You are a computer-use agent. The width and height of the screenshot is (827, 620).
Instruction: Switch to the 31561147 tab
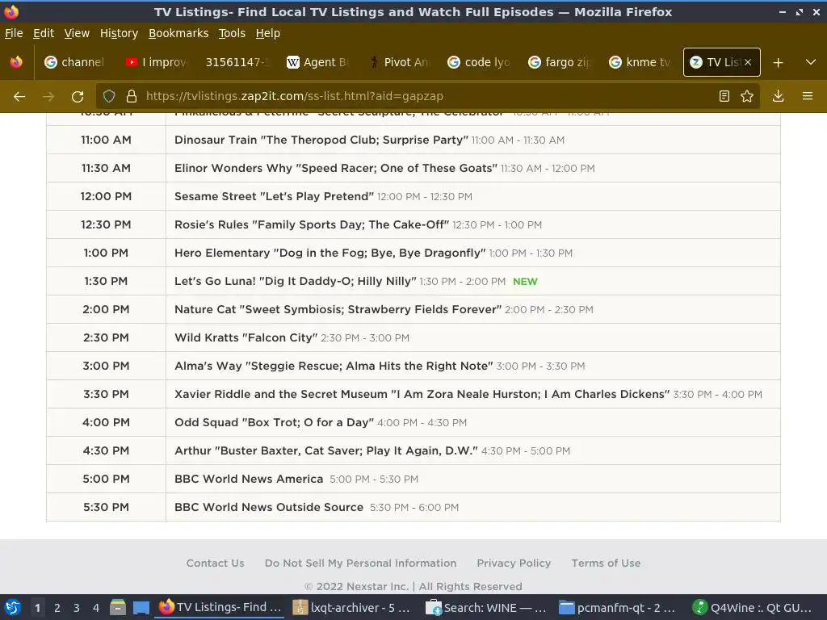point(237,62)
